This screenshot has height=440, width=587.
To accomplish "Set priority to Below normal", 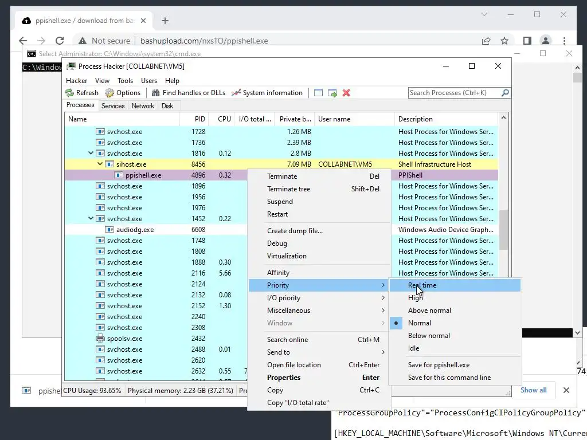I will tap(455, 336).
